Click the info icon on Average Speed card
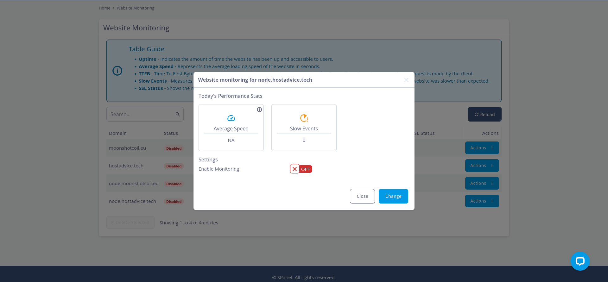Screen dimensions: 608x282 (x=259, y=110)
